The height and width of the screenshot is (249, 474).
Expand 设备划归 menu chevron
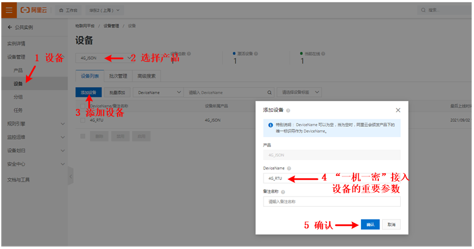pyautogui.click(x=63, y=150)
